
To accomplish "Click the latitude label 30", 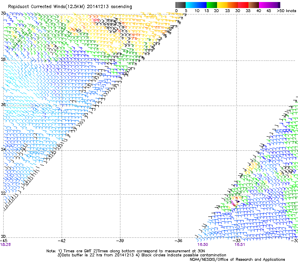I will point(3,13).
